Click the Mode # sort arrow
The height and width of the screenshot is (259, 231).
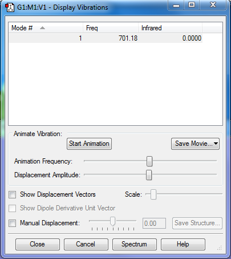click(x=42, y=28)
